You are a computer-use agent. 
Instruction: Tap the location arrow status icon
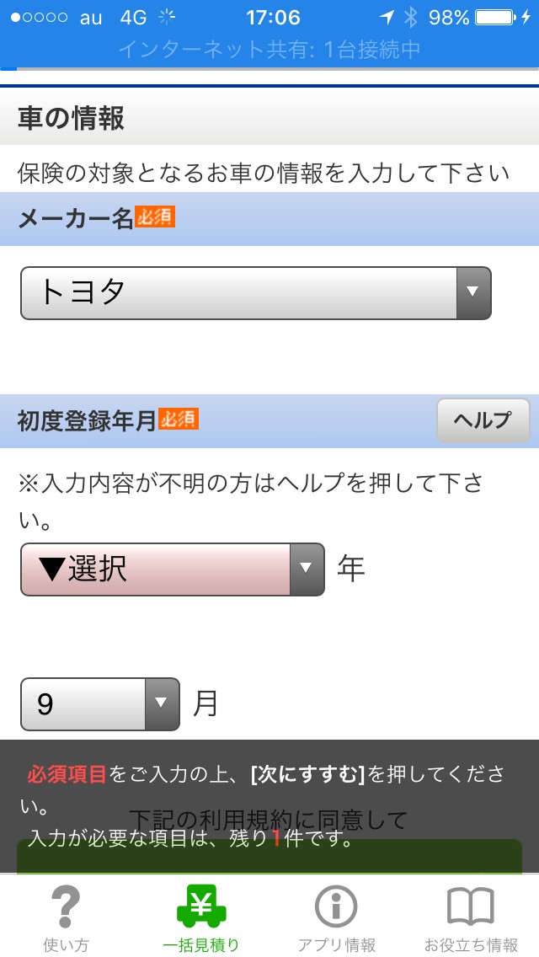click(386, 18)
